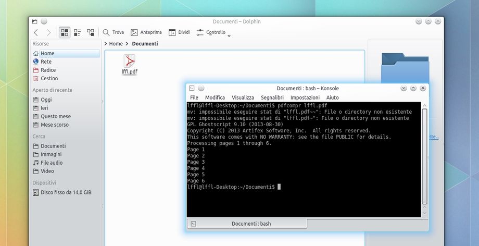The image size is (479, 246).
Task: Toggle Anteprima preview in Dolphin
Action: pos(146,32)
